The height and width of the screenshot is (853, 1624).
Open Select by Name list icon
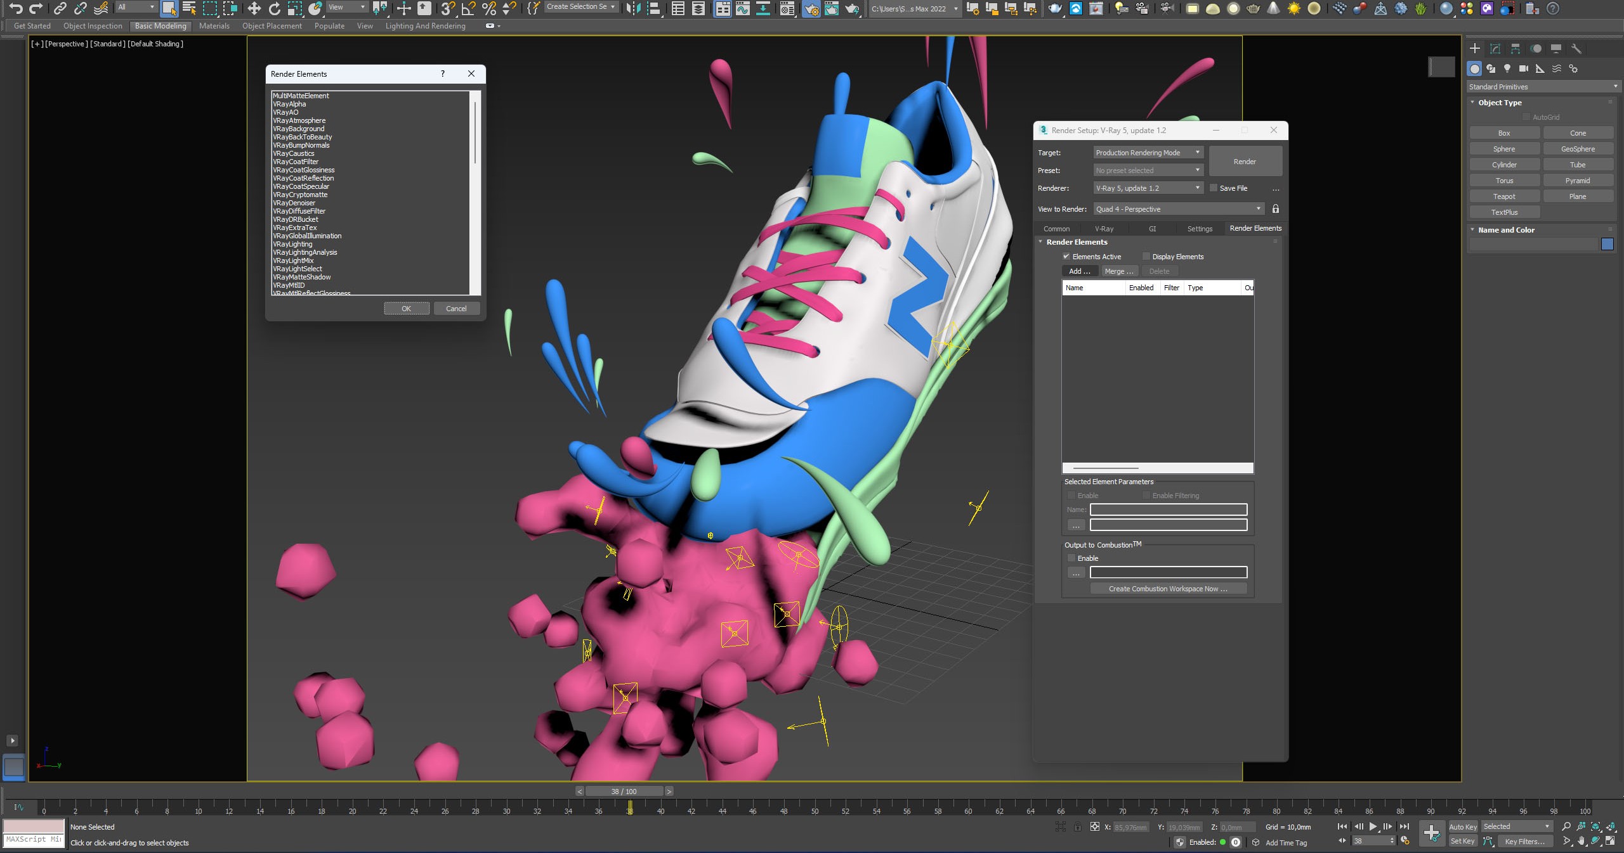click(x=189, y=8)
